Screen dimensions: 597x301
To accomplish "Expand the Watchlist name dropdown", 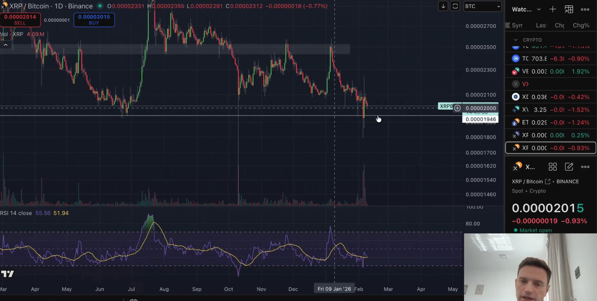I will 539,9.
